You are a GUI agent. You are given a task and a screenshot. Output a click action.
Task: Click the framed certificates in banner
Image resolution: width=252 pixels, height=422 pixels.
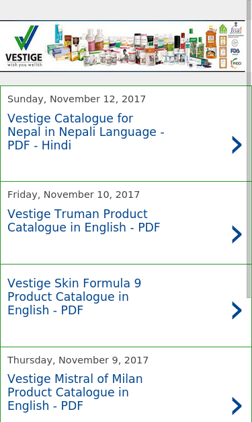pos(223,52)
